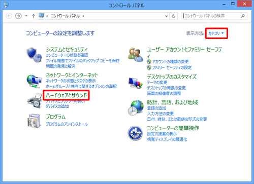Expand the arrow before コントロール パネル breadcrumb
The image size is (254, 184).
(47, 16)
